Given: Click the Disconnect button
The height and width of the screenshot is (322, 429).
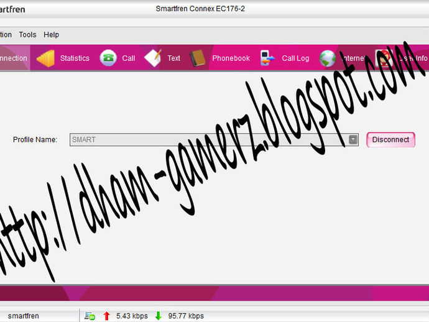Looking at the screenshot, I should pos(390,140).
